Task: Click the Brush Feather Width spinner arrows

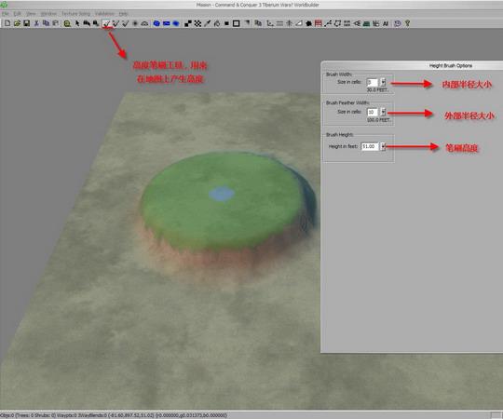Action: pyautogui.click(x=383, y=112)
